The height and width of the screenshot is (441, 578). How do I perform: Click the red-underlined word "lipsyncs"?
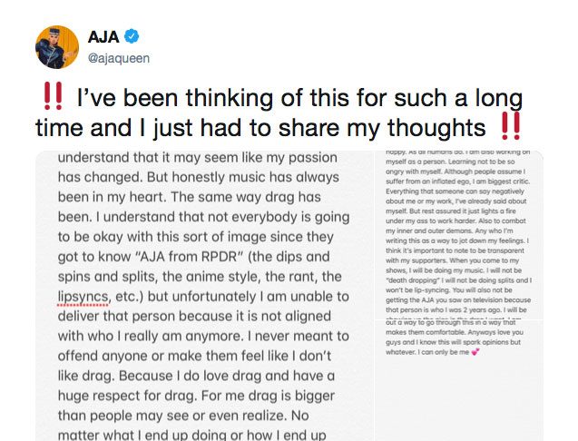tap(83, 297)
